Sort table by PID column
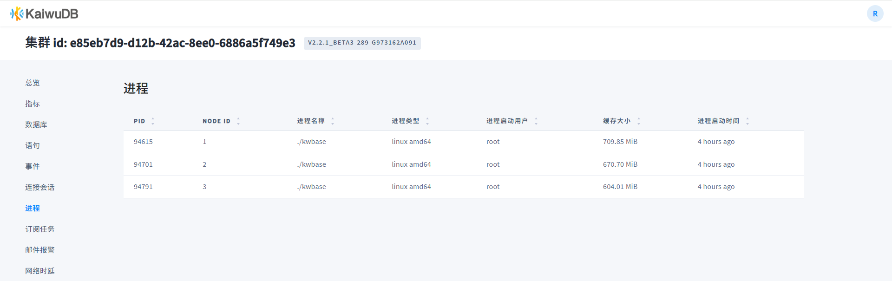 coord(152,121)
